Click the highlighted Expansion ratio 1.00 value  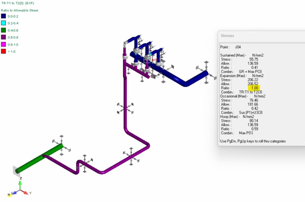tap(254, 88)
